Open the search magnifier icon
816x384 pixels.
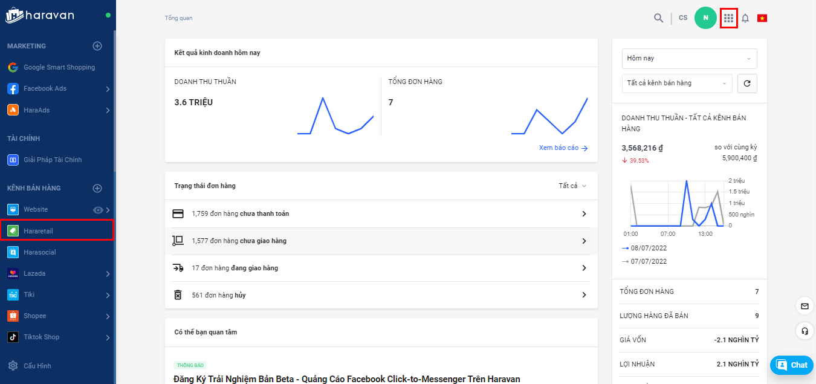click(x=659, y=18)
